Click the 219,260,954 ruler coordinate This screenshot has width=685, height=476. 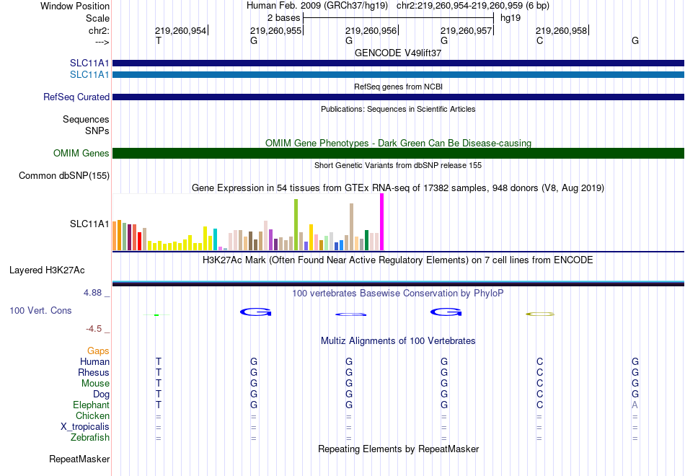(180, 30)
